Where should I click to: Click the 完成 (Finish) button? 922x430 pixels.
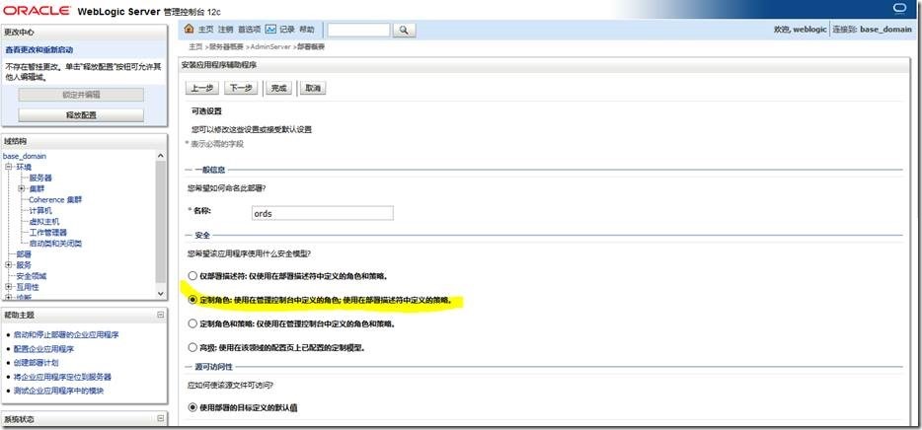point(278,88)
